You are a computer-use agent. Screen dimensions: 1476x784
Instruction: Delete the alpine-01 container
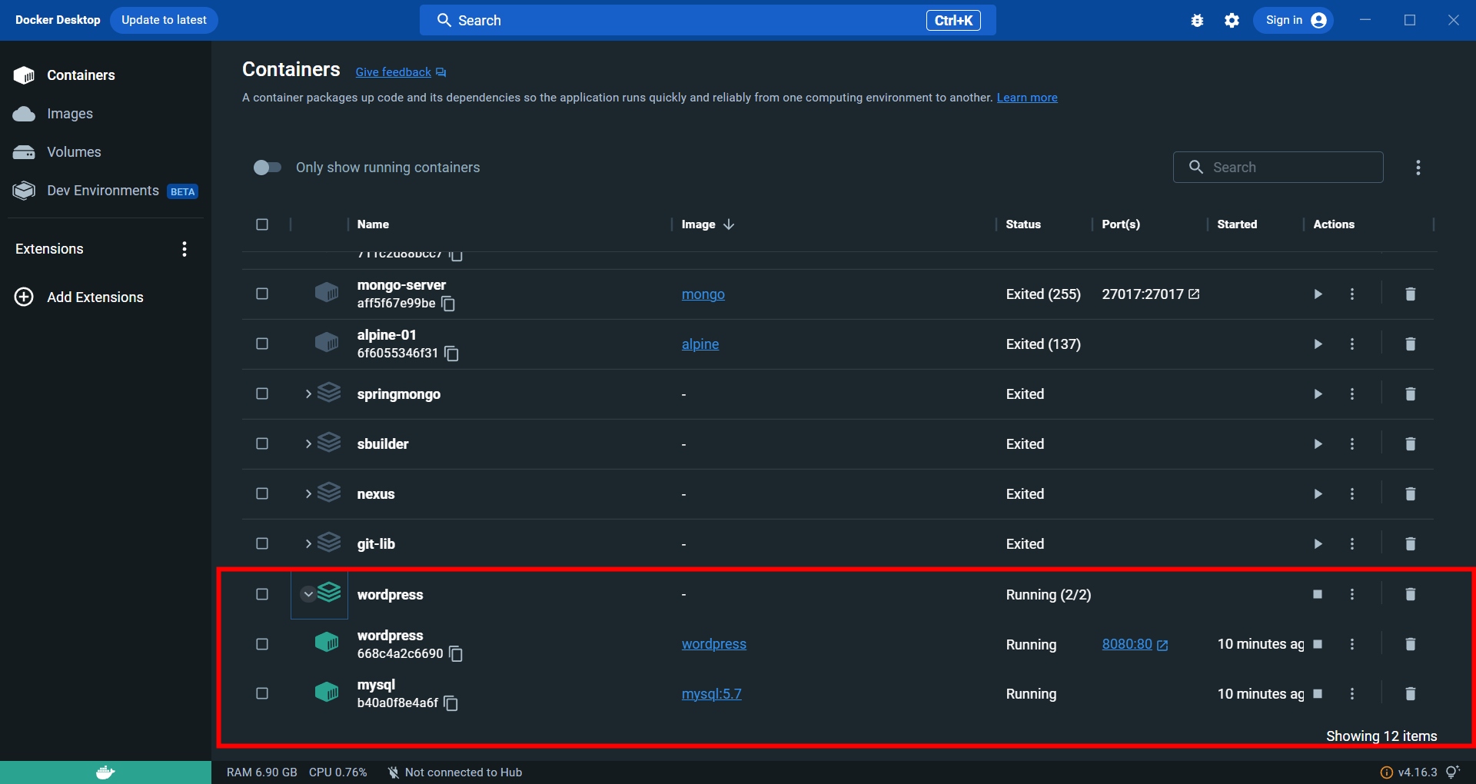tap(1410, 344)
